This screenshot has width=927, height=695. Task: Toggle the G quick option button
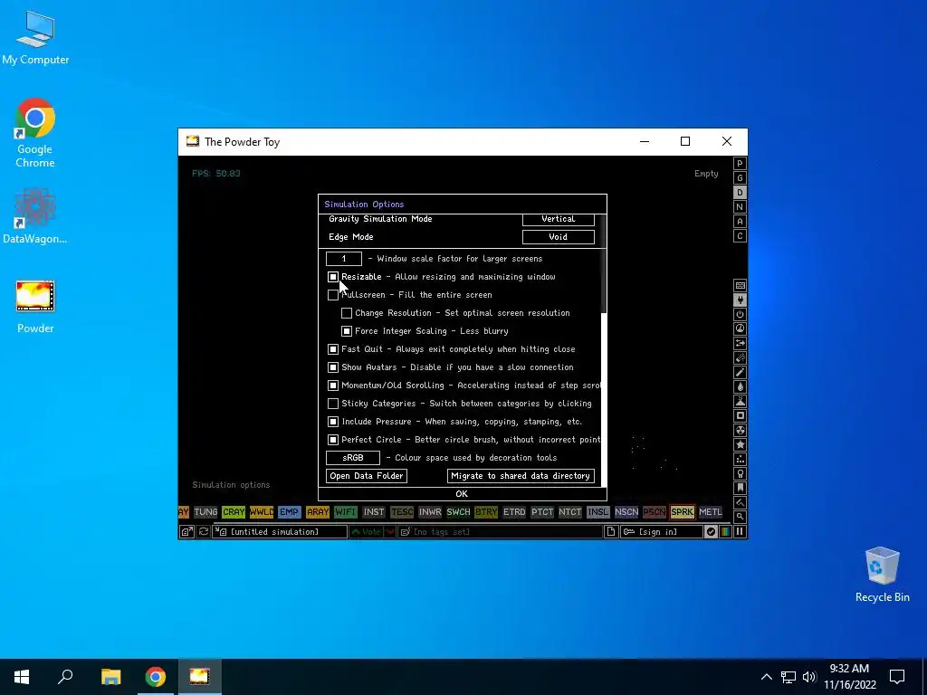(740, 178)
